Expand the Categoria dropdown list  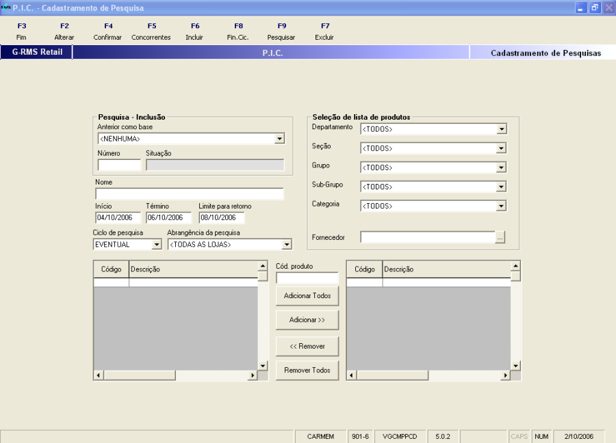(502, 206)
